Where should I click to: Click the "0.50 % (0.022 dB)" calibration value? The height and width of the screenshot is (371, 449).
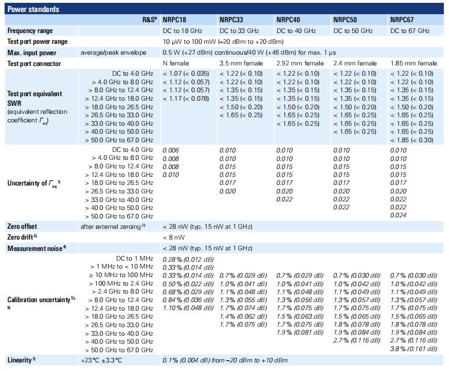pos(188,284)
